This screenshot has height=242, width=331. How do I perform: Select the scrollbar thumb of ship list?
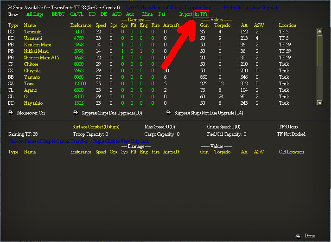click(x=319, y=50)
